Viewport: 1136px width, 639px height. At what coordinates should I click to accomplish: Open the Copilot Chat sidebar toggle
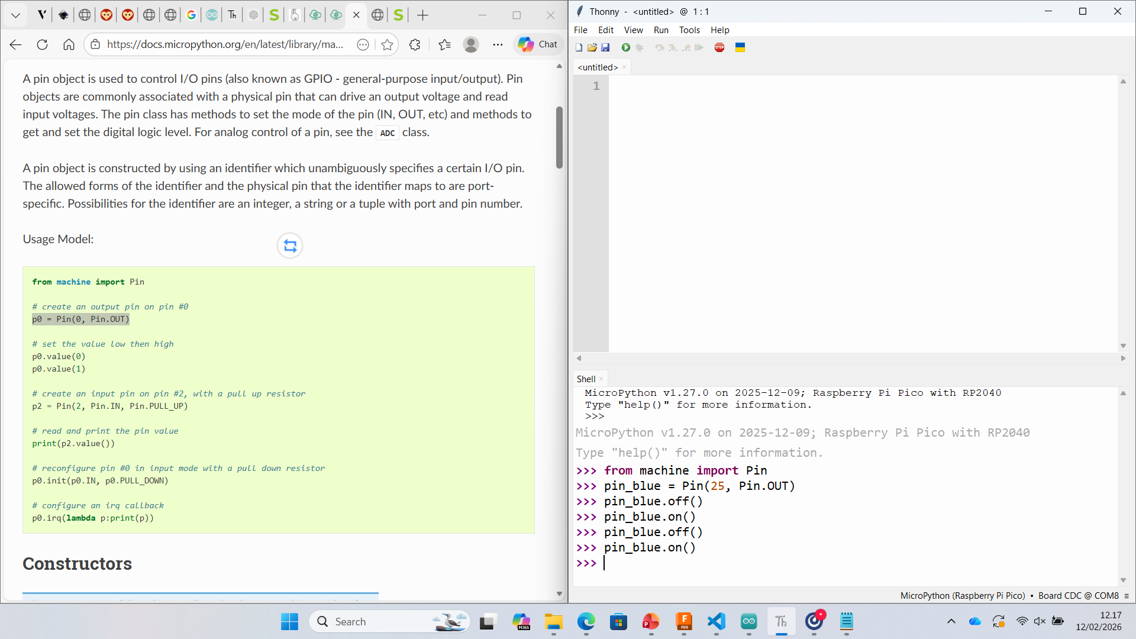[538, 44]
